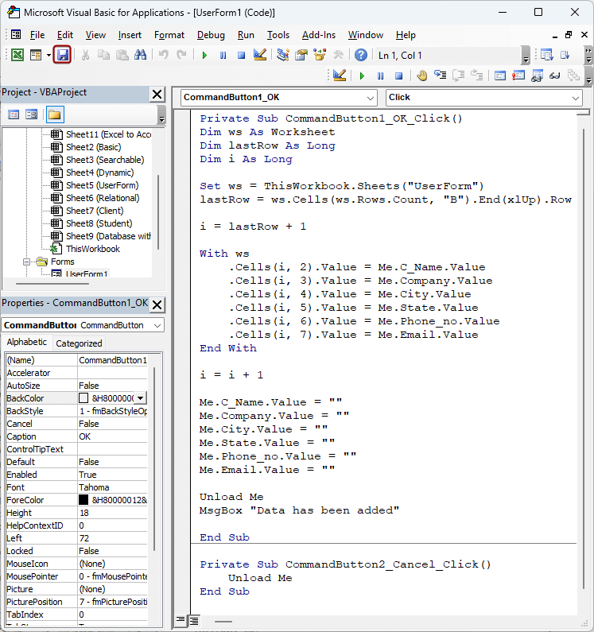The height and width of the screenshot is (632, 594).
Task: Collapse the Forms folder in project tree
Action: pyautogui.click(x=28, y=262)
